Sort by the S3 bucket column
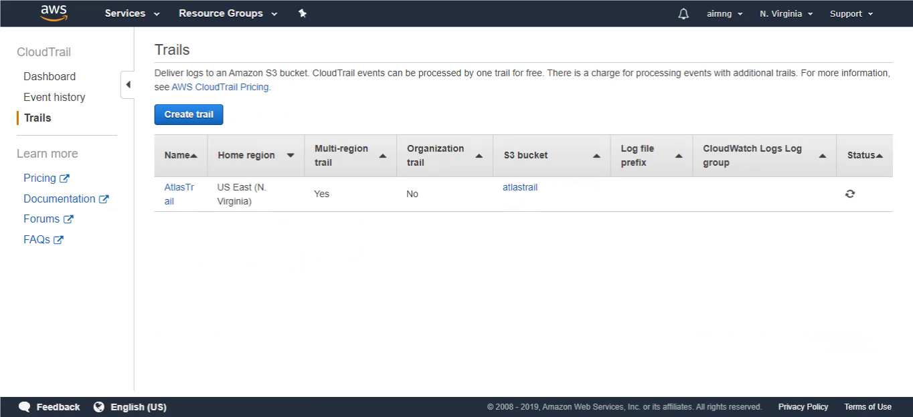 pyautogui.click(x=552, y=155)
